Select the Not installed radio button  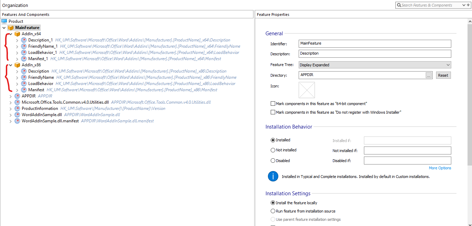click(x=273, y=150)
